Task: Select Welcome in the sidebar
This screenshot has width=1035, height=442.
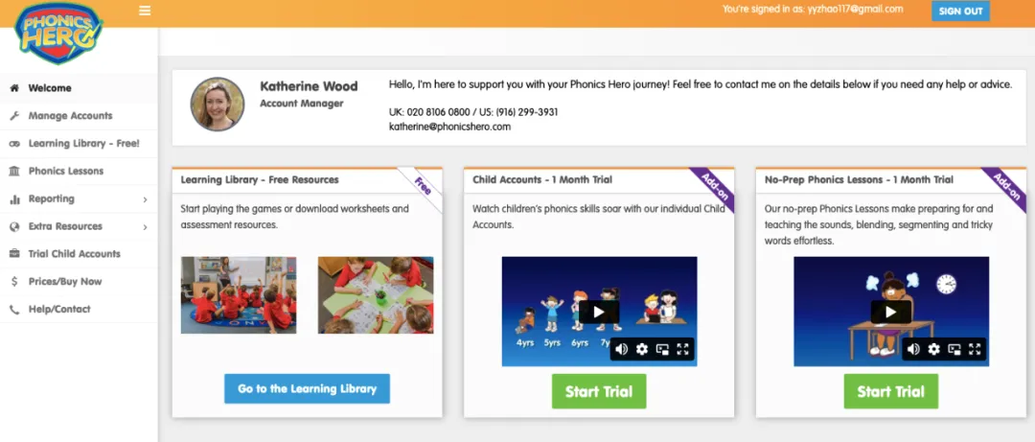Action: [x=79, y=88]
